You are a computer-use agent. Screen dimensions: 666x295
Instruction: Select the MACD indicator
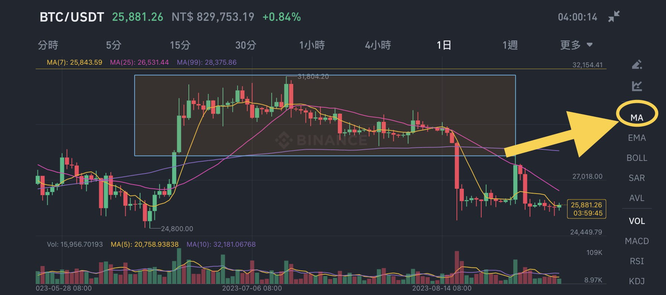click(x=637, y=241)
